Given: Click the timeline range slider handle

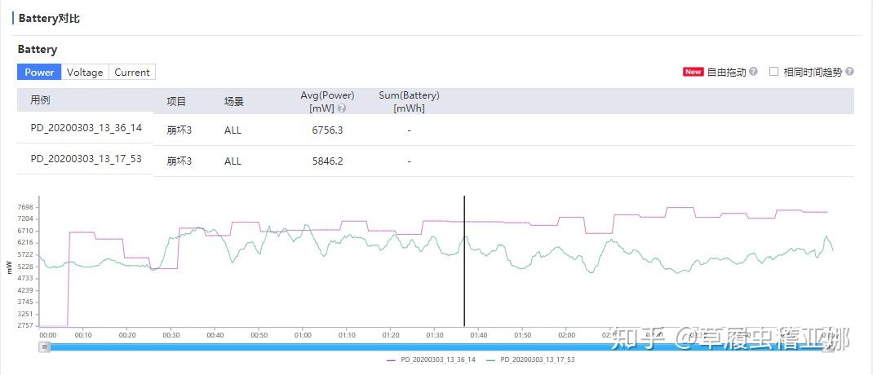Looking at the screenshot, I should pyautogui.click(x=45, y=346).
